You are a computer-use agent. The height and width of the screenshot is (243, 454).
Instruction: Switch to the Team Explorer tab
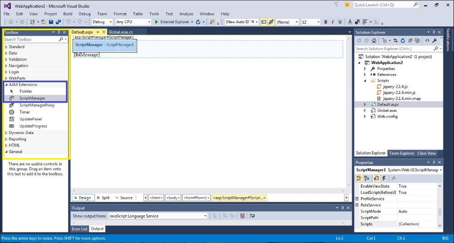point(402,153)
